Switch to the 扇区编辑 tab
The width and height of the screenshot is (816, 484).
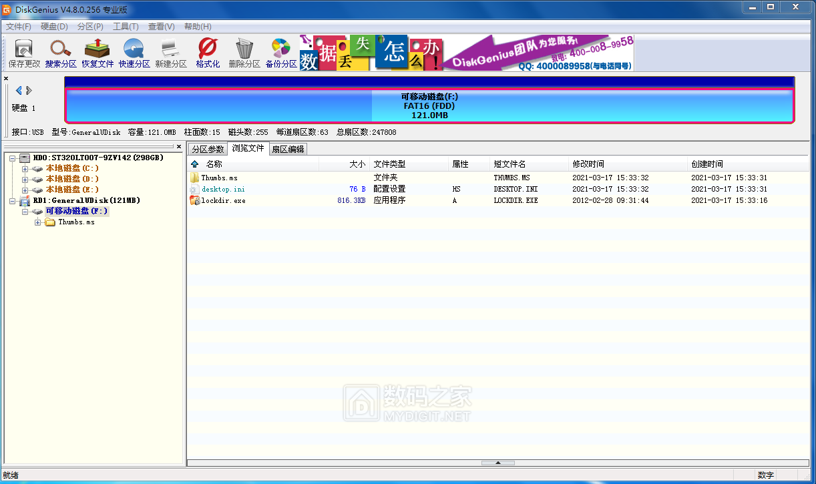(x=288, y=149)
